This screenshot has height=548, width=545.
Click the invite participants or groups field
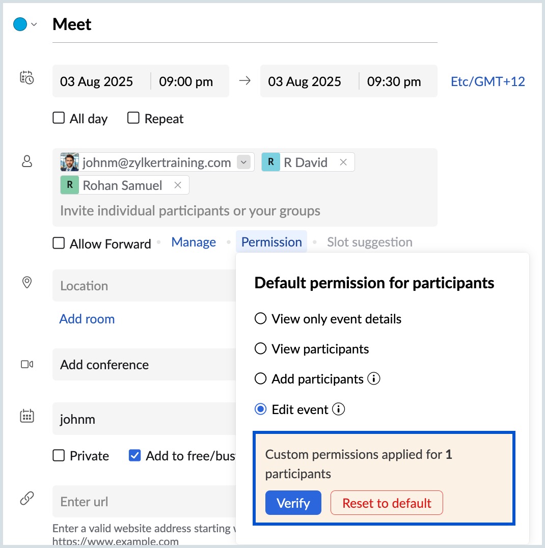(x=190, y=211)
